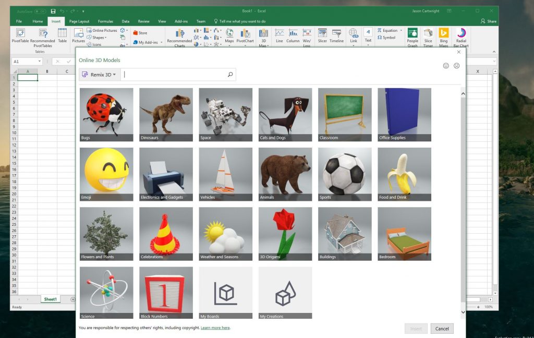Screen dimensions: 534x338
Task: Open the Remix 3D source dropdown
Action: pyautogui.click(x=99, y=75)
